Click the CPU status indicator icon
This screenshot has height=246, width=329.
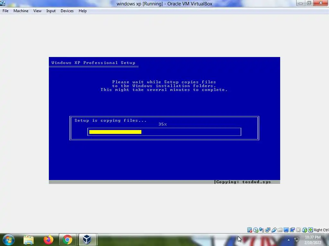click(x=298, y=230)
